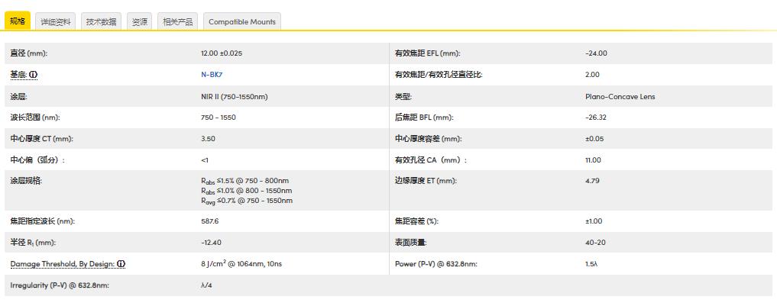Click the Plano-Concave Lens type value
Viewport: 777px width, 306px height.
click(x=620, y=97)
